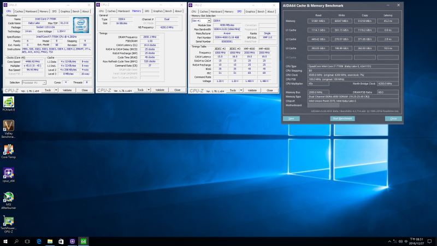Click the Memory Read result field in AIDA64

tap(318, 21)
